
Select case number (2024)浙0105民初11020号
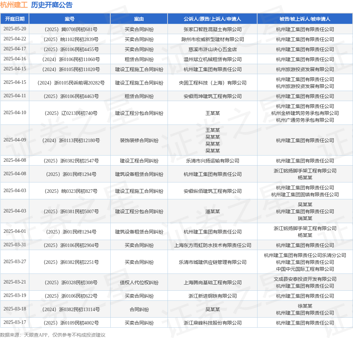(x=70, y=69)
